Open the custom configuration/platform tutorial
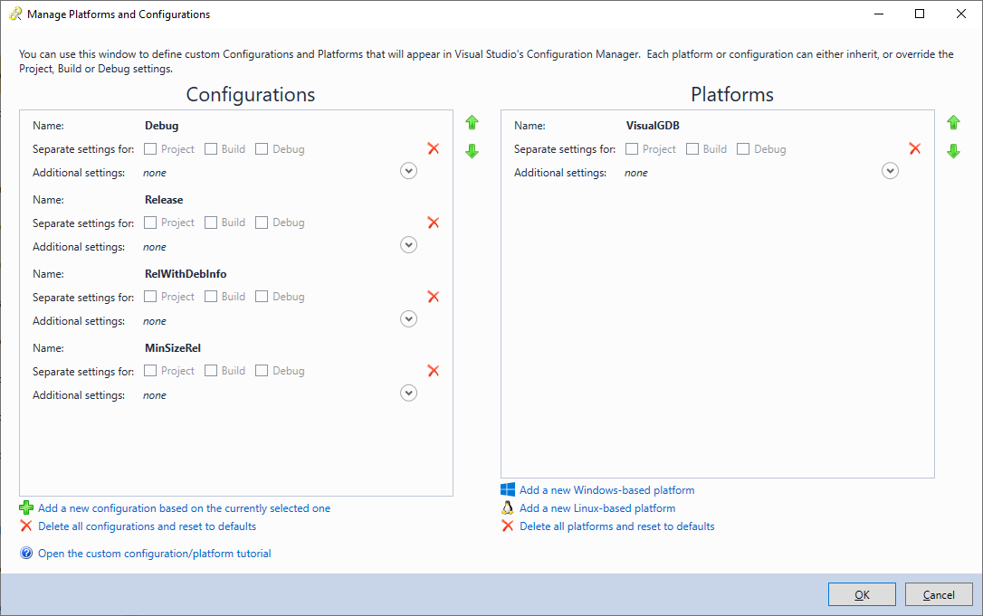This screenshot has height=616, width=983. [x=154, y=554]
